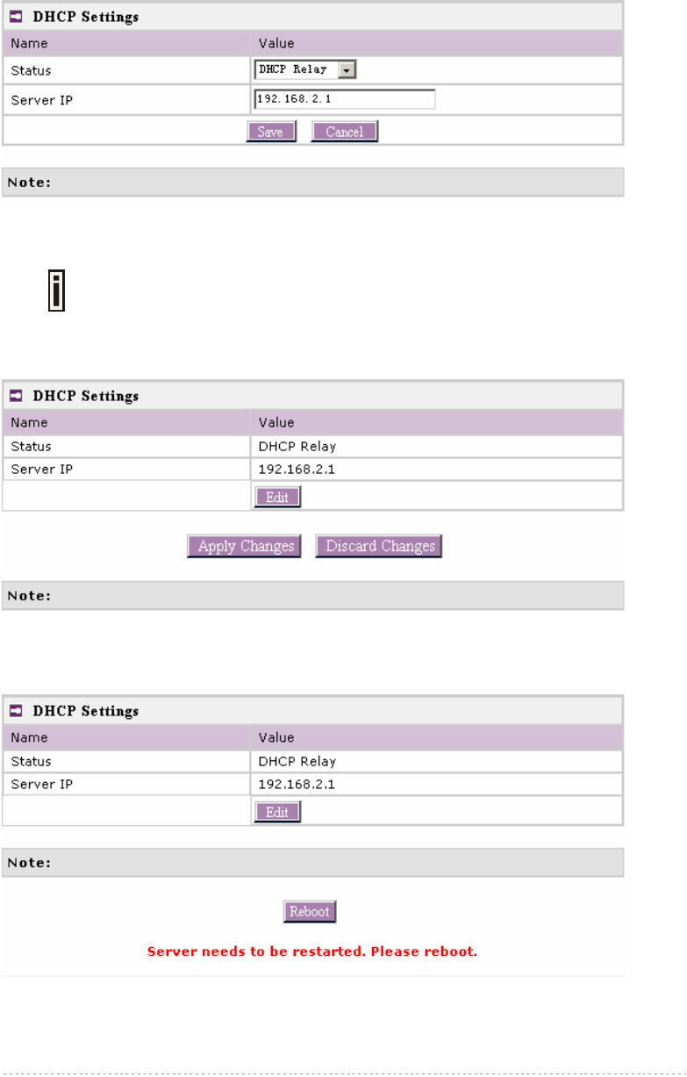
Task: Reboot the server
Action: pos(310,911)
